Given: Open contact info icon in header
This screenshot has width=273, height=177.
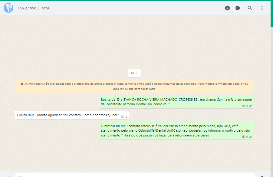Looking at the screenshot, I should [227, 8].
